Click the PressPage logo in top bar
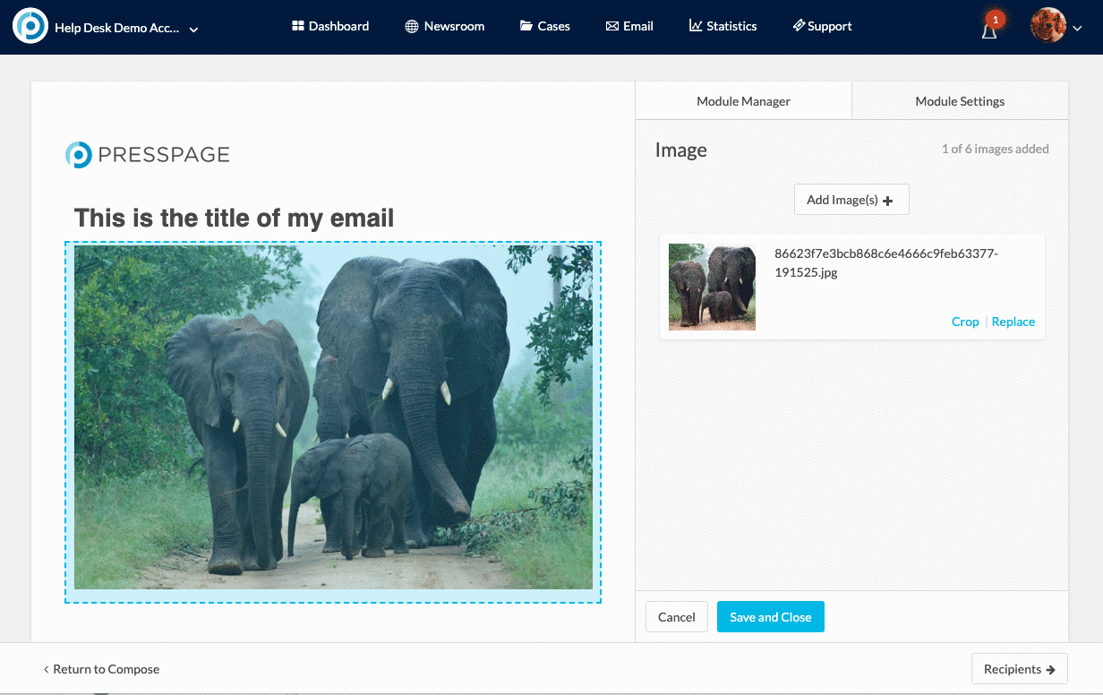 30,26
